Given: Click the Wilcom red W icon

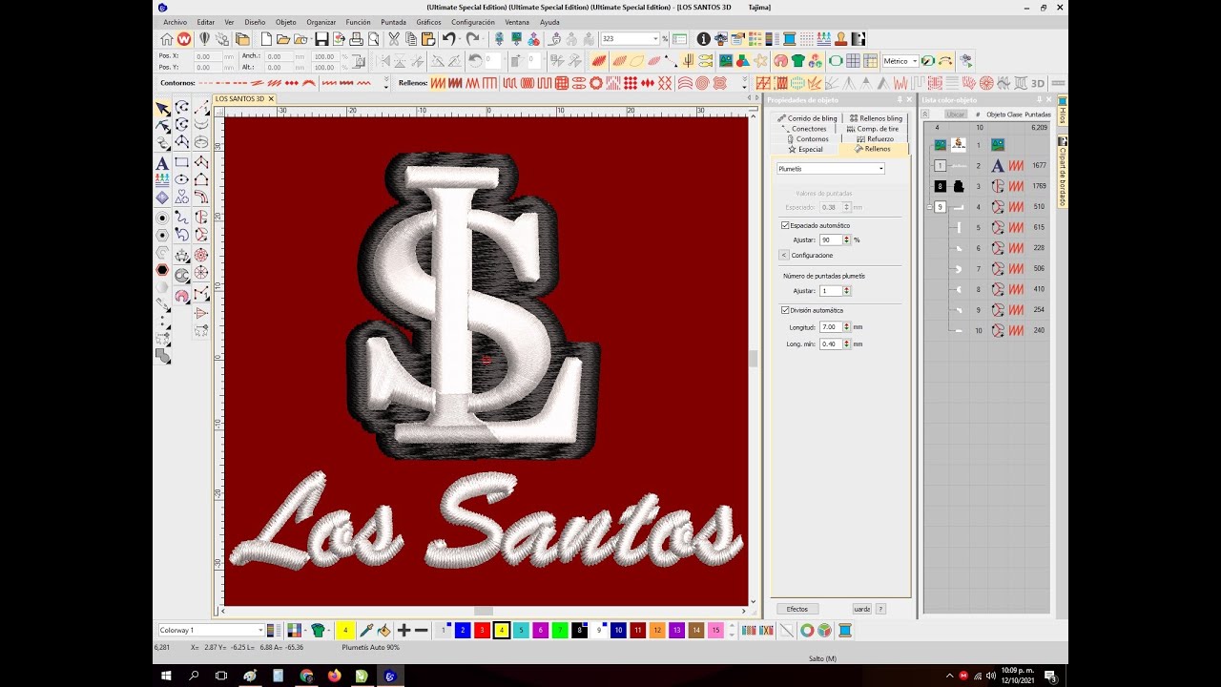Looking at the screenshot, I should tap(184, 39).
